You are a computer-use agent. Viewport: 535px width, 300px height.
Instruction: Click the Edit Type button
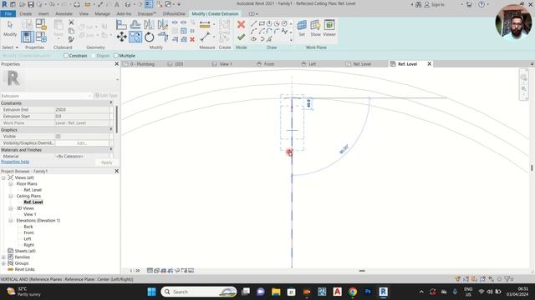point(106,96)
